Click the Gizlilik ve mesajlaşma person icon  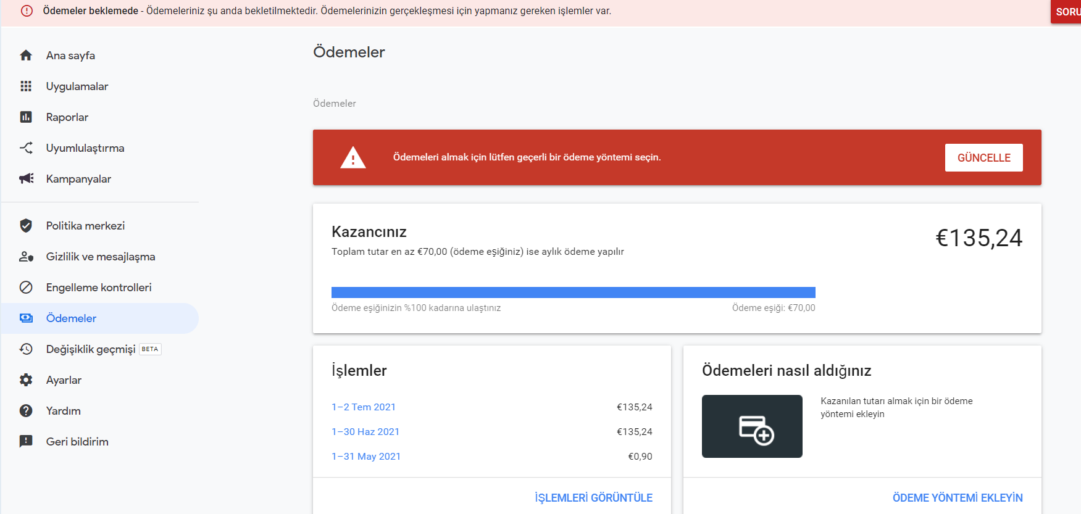pyautogui.click(x=26, y=257)
